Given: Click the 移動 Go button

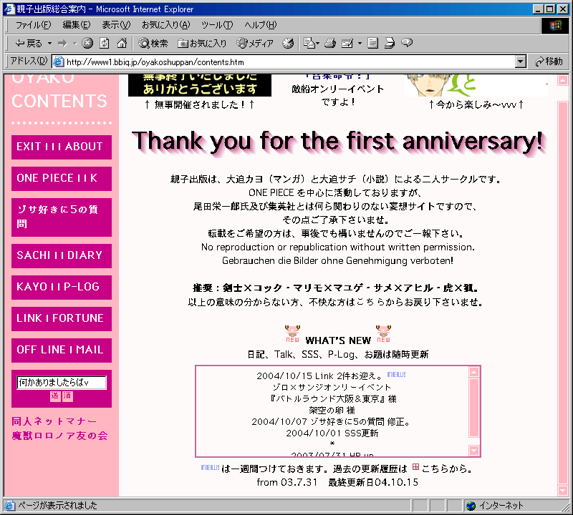Looking at the screenshot, I should click(x=549, y=62).
